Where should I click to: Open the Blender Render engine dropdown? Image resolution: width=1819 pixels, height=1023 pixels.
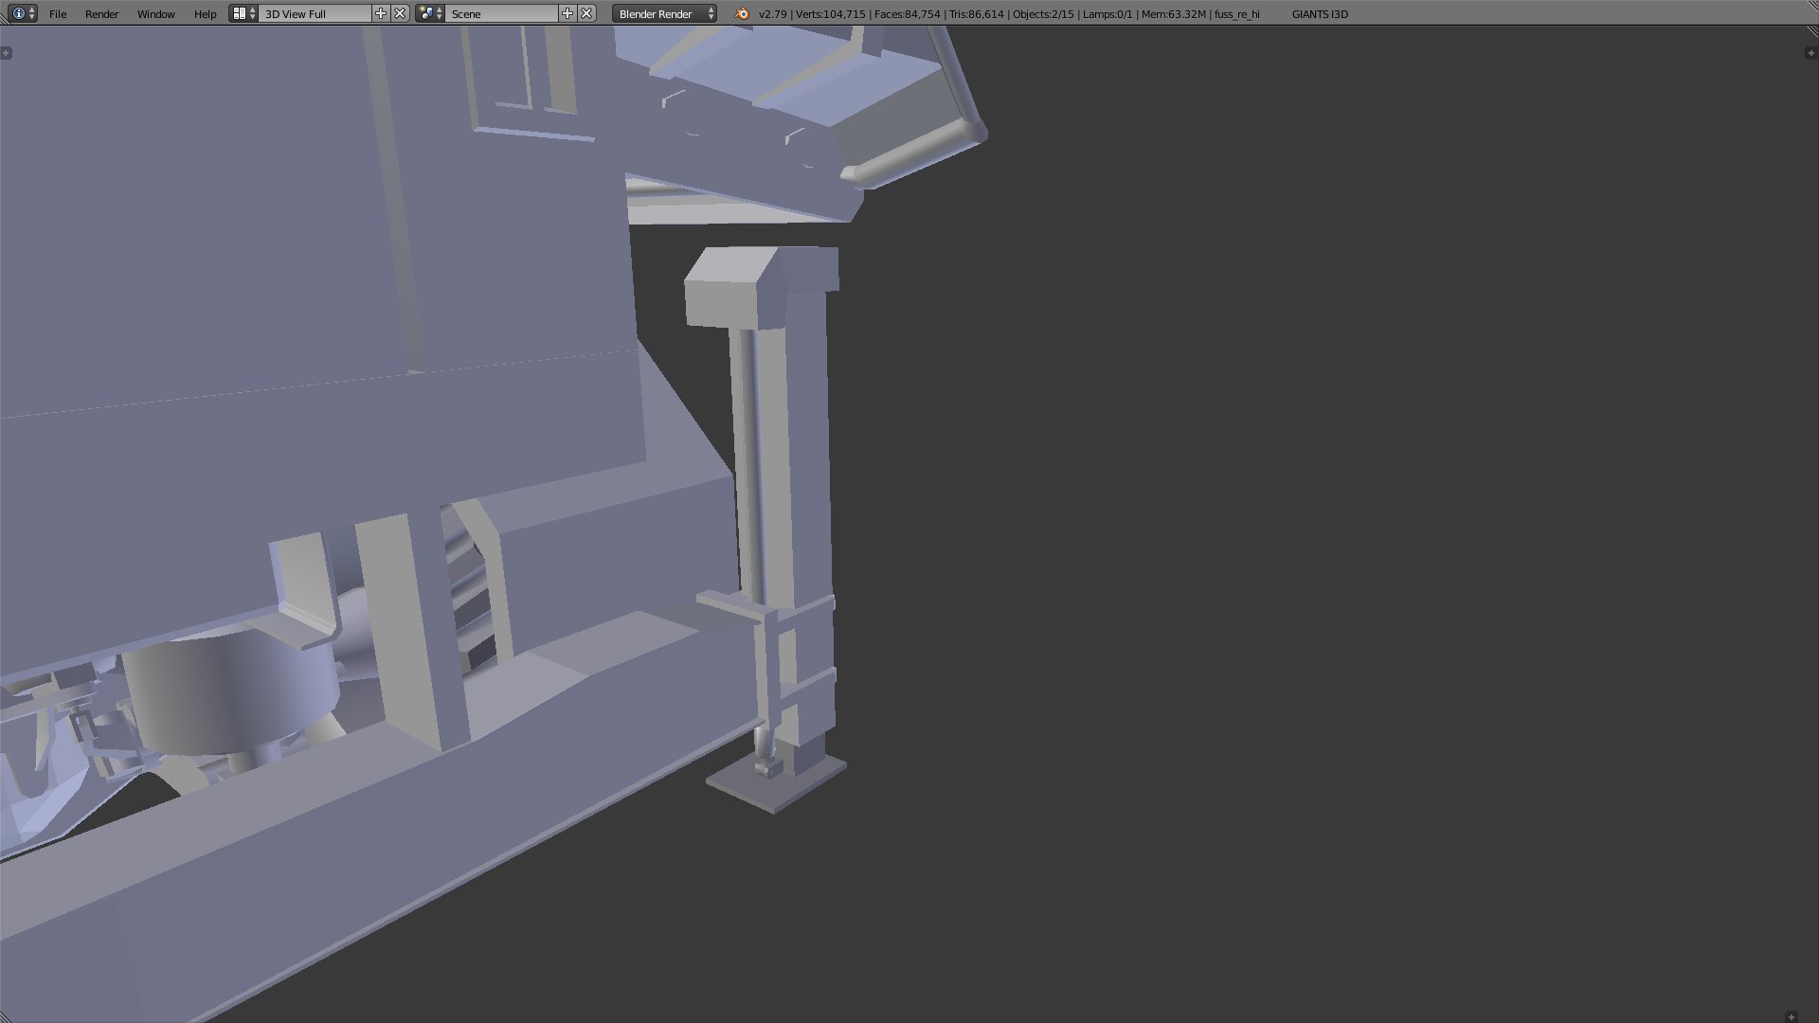click(664, 13)
